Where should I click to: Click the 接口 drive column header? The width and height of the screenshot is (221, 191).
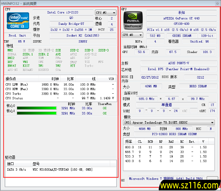[18, 163]
